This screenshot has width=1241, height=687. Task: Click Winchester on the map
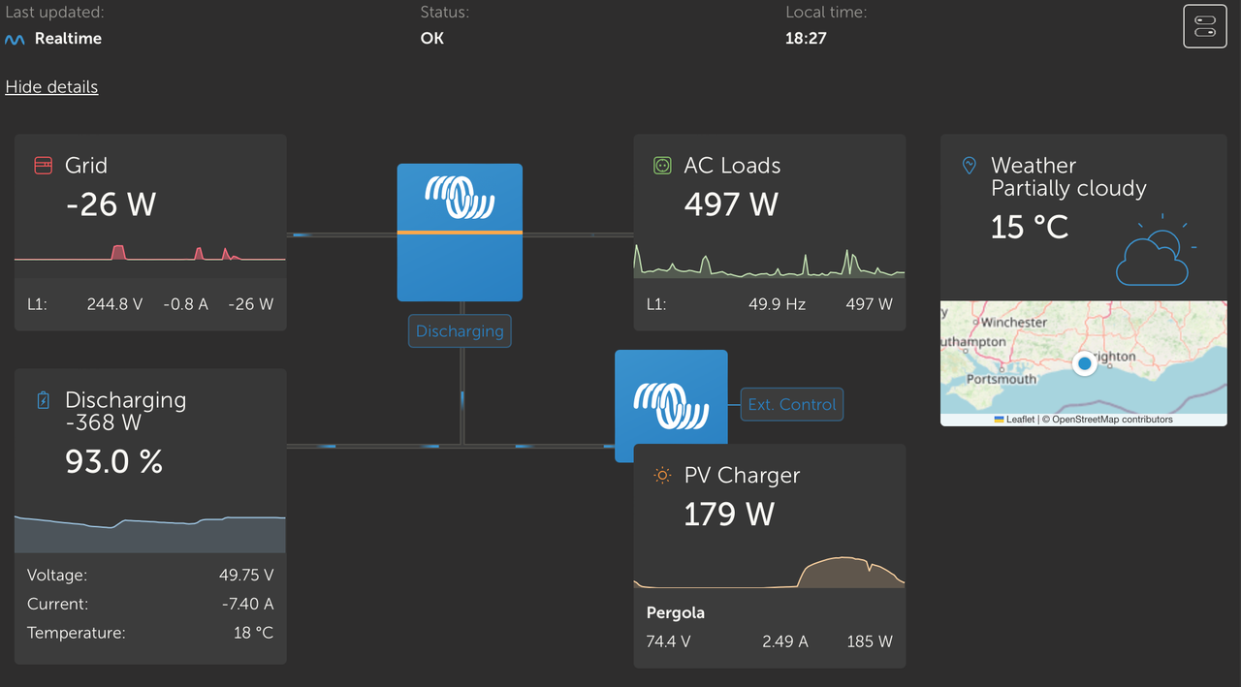[x=1014, y=323]
